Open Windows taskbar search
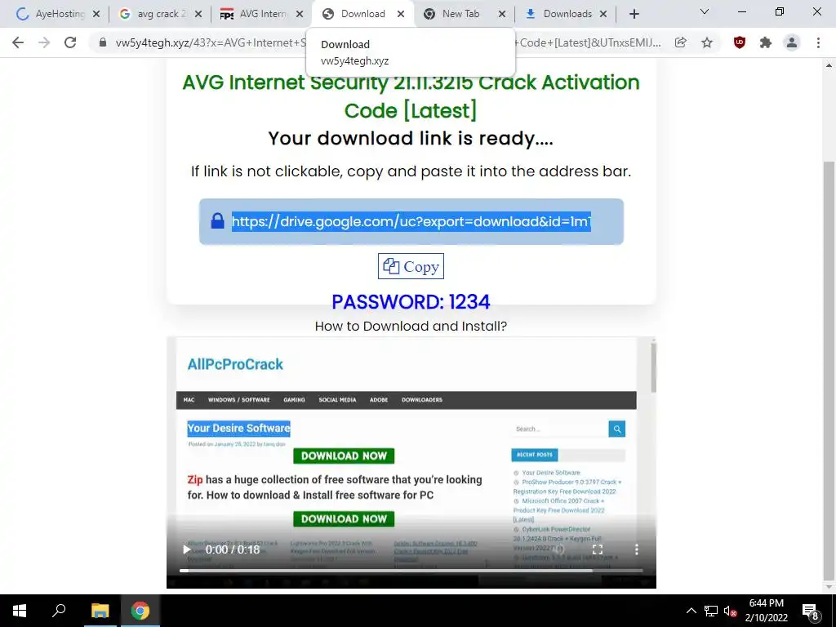 point(59,611)
